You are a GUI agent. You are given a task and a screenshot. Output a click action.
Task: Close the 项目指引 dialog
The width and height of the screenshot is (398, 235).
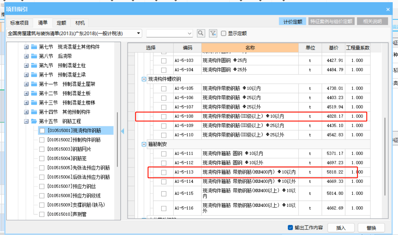click(x=388, y=9)
